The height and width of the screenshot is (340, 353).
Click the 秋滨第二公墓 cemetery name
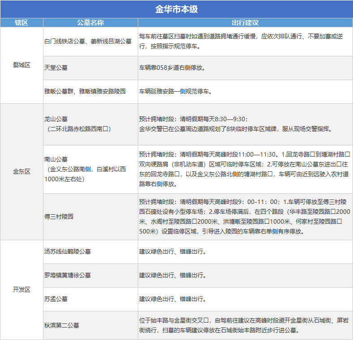coord(62,325)
